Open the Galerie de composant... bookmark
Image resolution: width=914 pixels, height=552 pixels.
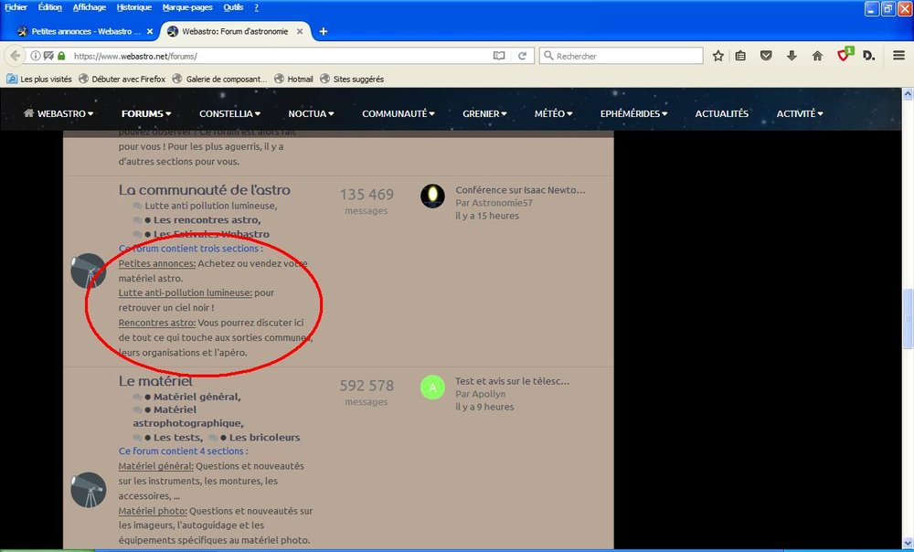tap(219, 79)
